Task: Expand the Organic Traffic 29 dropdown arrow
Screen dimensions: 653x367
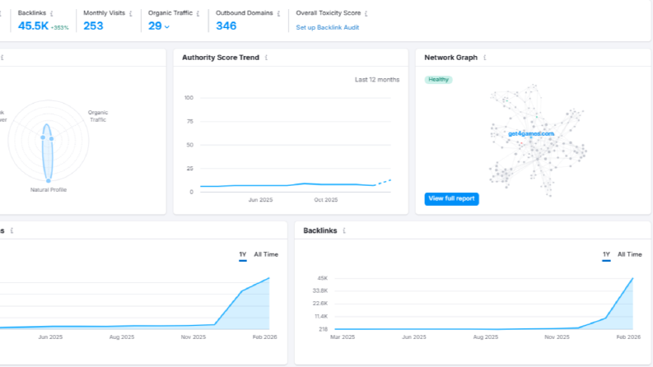Action: pos(167,27)
